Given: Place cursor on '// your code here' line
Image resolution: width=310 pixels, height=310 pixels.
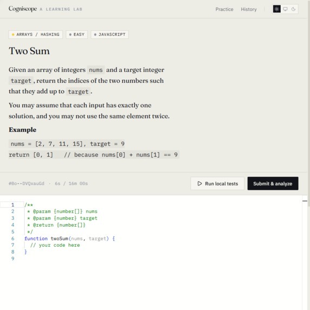Looking at the screenshot, I should tap(55, 245).
